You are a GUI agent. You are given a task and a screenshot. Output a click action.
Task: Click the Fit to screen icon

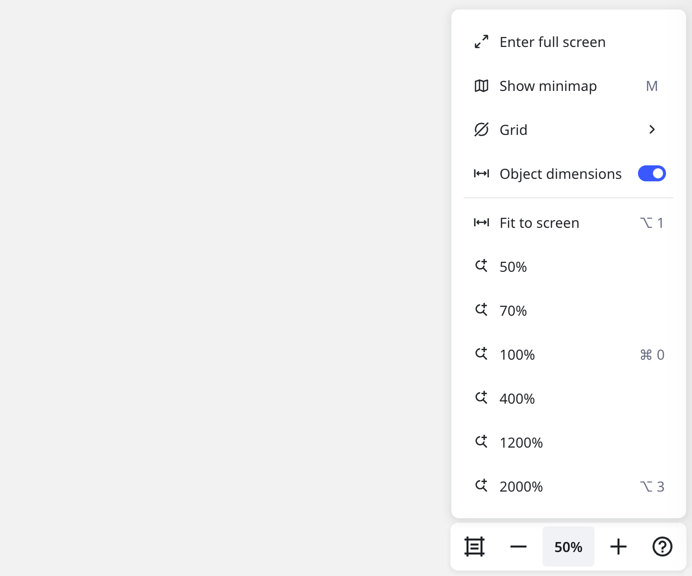pyautogui.click(x=481, y=223)
